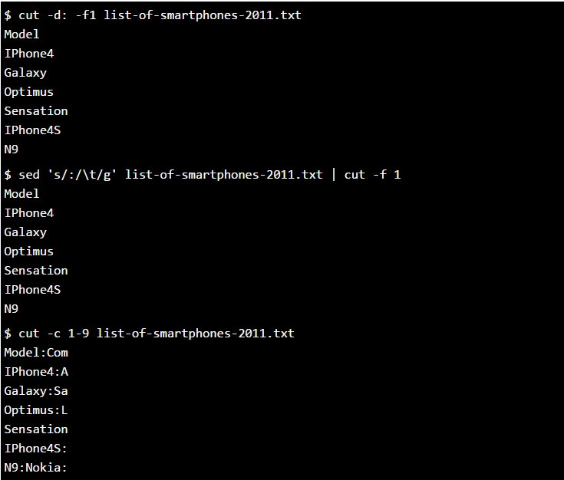Click the 'IPhone4:A' output line
The width and height of the screenshot is (564, 480).
36,372
